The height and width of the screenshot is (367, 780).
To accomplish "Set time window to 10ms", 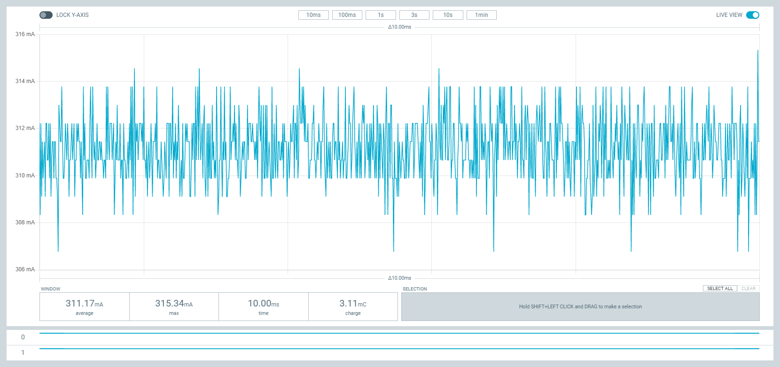I will point(313,15).
